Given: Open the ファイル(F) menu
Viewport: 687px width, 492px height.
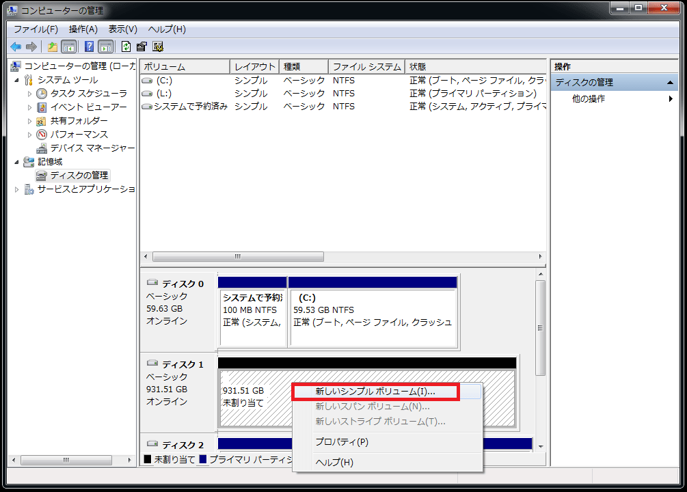Looking at the screenshot, I should [x=36, y=29].
